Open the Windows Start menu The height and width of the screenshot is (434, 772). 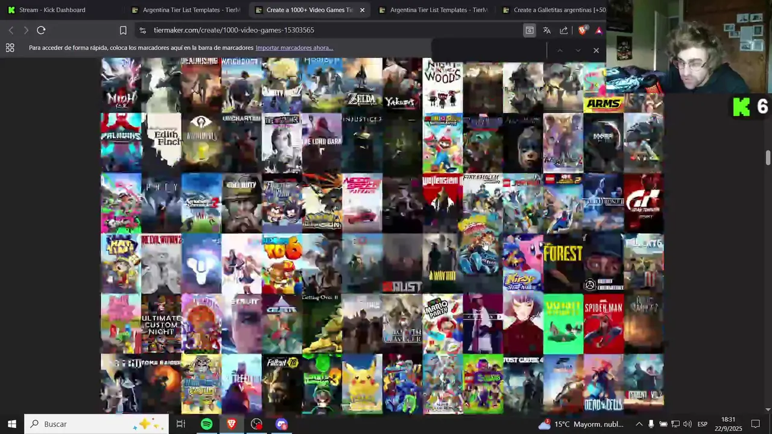11,424
